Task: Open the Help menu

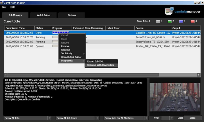Action: [13, 7]
